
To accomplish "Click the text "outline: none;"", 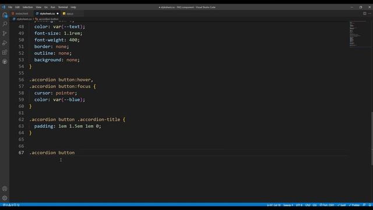I will [53, 53].
